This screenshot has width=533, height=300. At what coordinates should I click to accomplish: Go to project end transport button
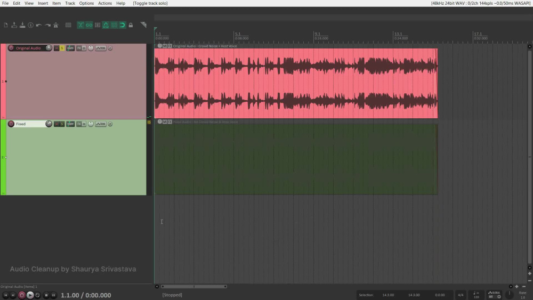click(x=13, y=295)
